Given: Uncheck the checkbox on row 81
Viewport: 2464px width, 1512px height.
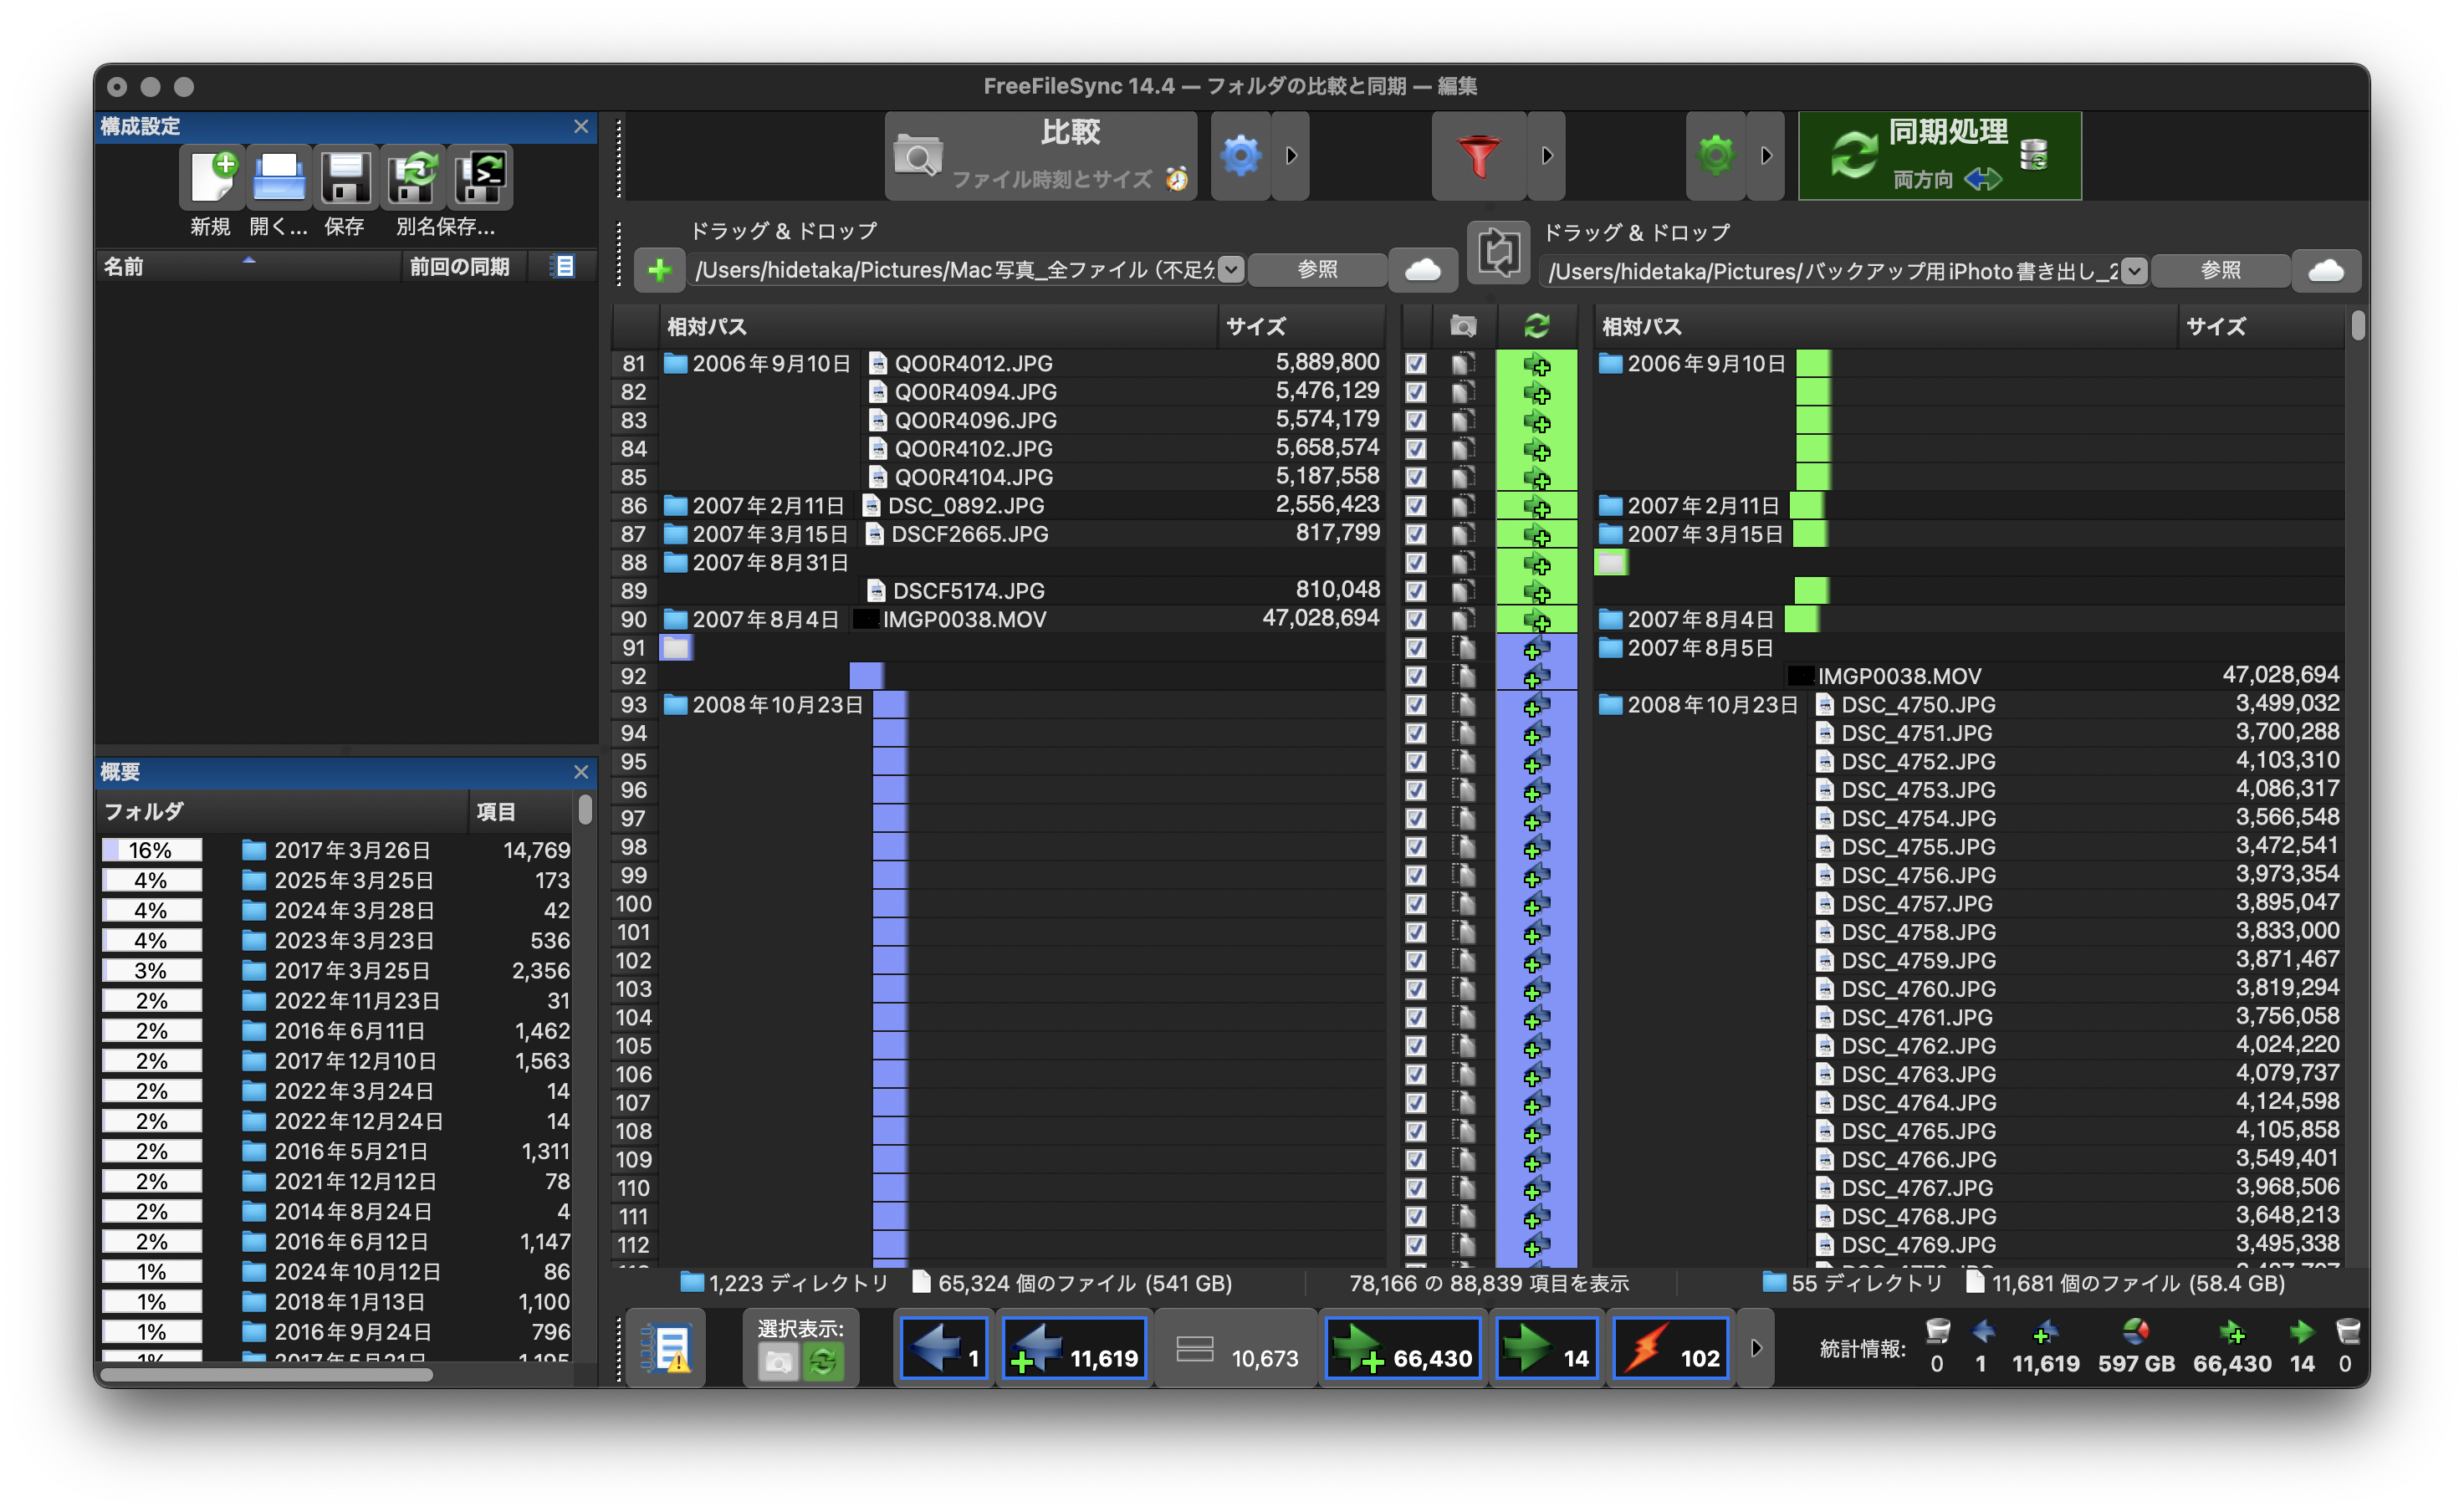Looking at the screenshot, I should coord(1415,364).
